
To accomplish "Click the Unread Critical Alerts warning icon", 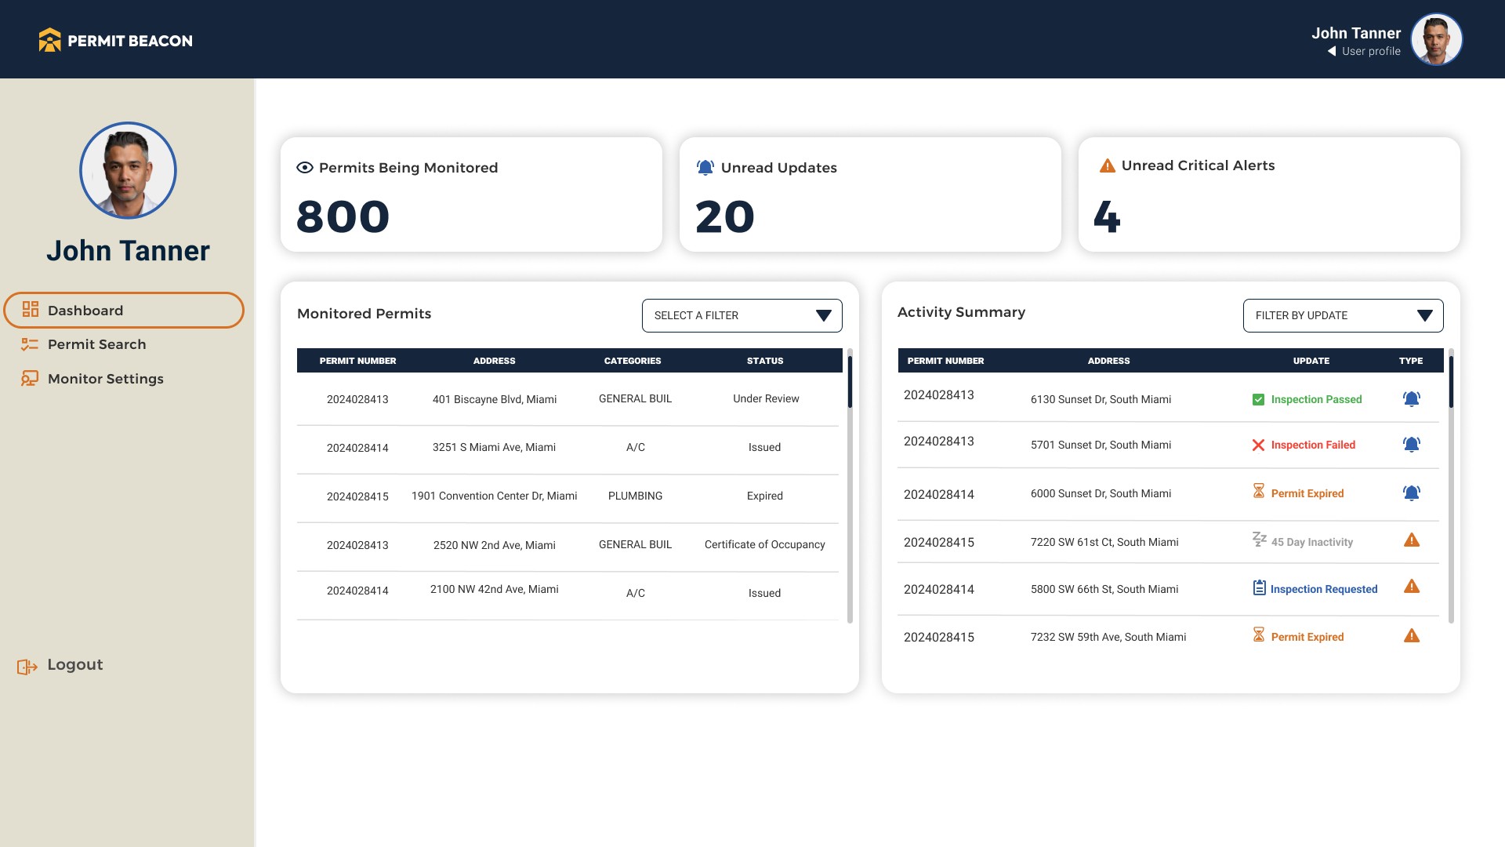I will click(x=1107, y=165).
